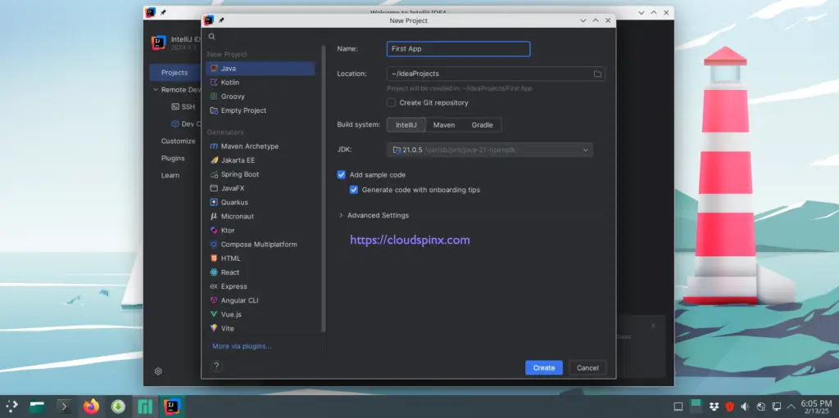
Task: Open the Projects tab in Welcome window
Action: point(175,73)
